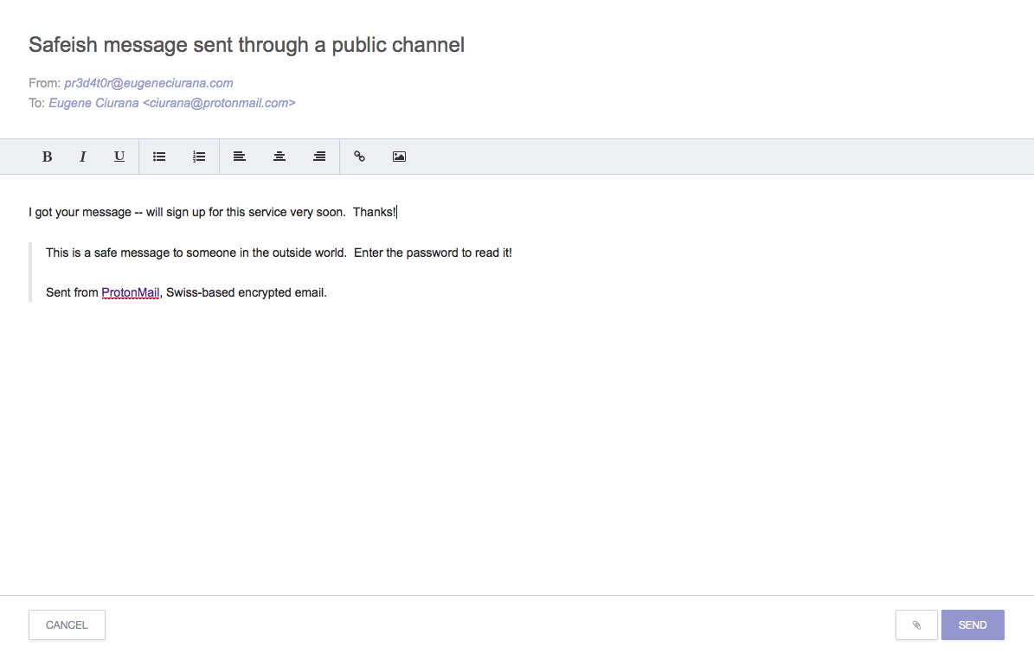1034x653 pixels.
Task: Center-align the text
Action: pyautogui.click(x=279, y=157)
